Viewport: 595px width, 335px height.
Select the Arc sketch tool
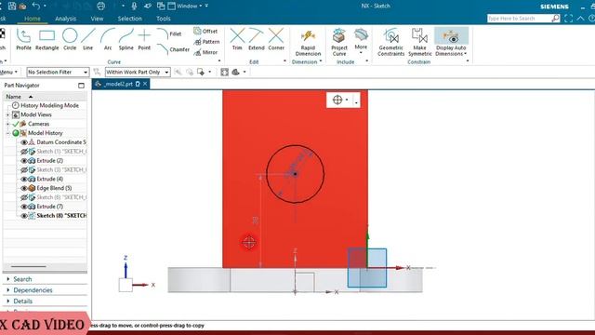click(108, 39)
